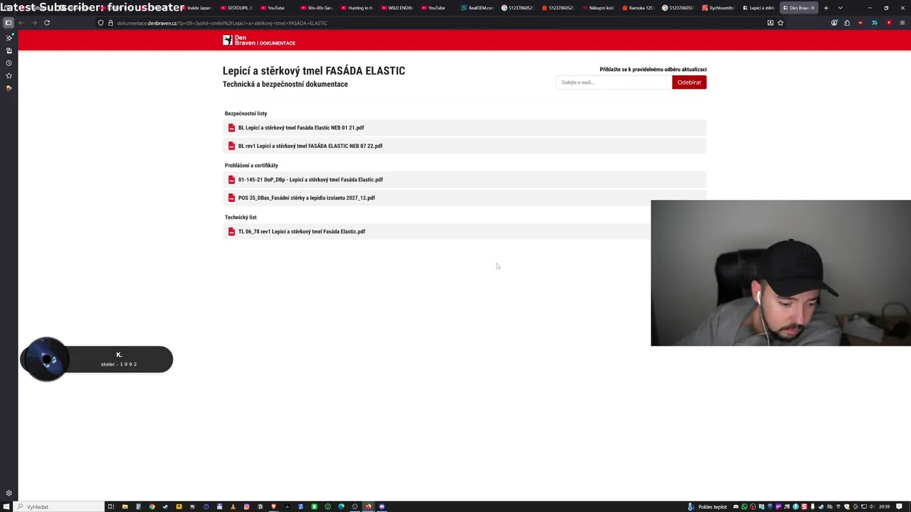Click the browser address bar URL
This screenshot has width=911, height=512.
point(222,23)
